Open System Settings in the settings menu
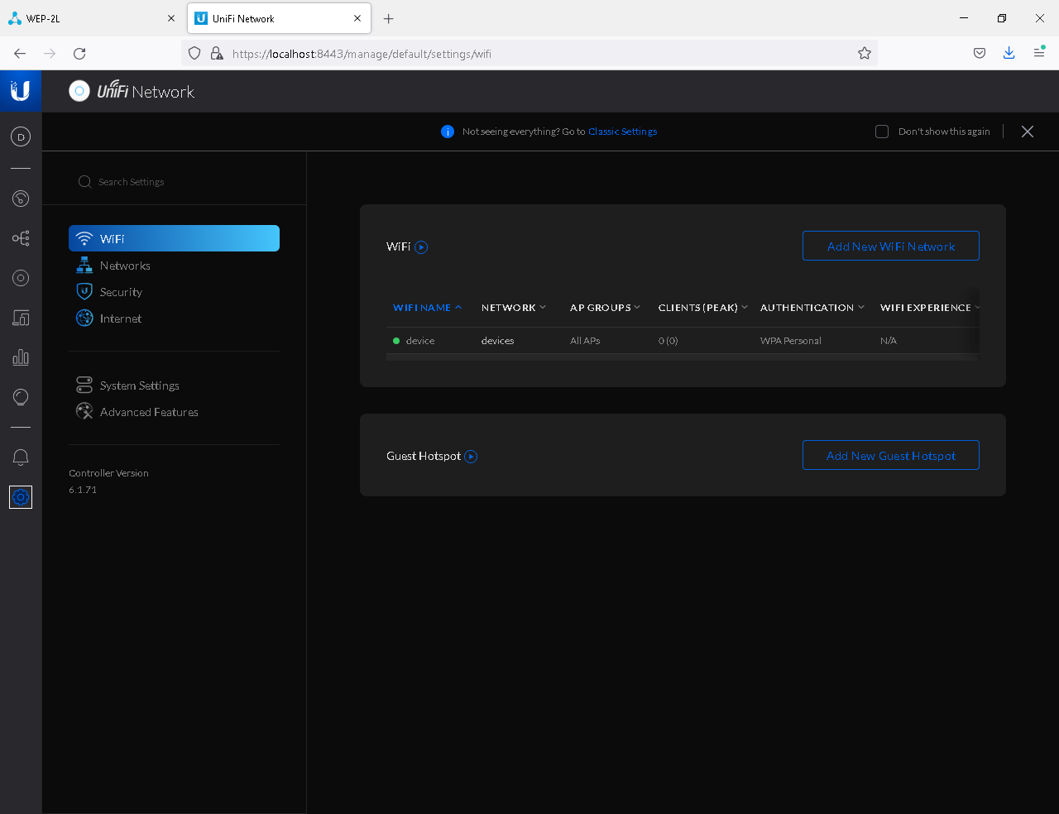The width and height of the screenshot is (1059, 814). tap(174, 385)
